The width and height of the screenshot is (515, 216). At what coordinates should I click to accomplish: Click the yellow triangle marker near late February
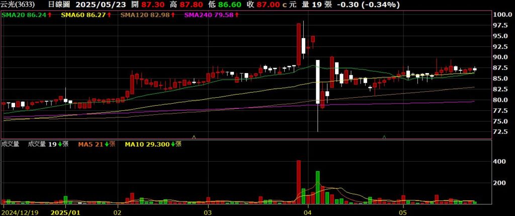(194, 137)
